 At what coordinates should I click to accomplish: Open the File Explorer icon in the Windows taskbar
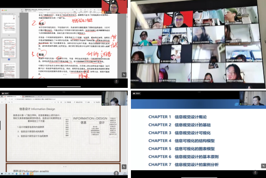[20, 174]
